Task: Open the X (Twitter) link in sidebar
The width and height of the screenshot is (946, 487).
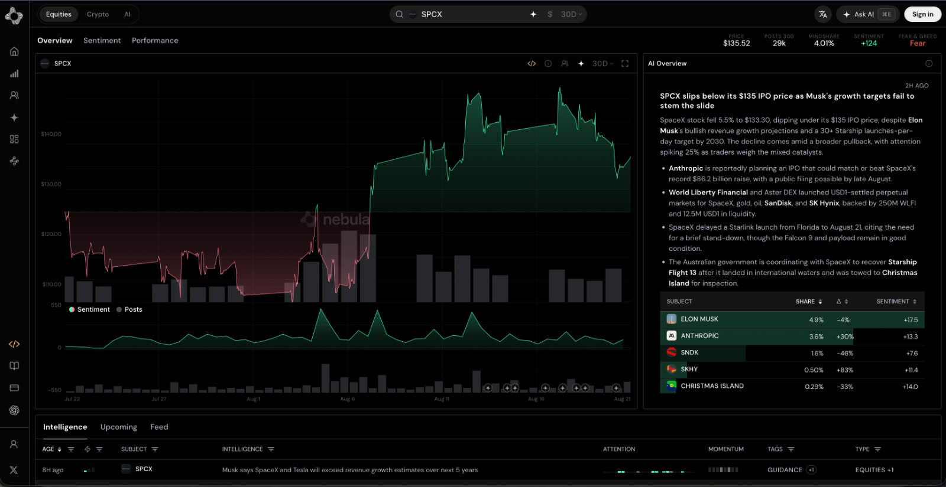Action: tap(14, 470)
